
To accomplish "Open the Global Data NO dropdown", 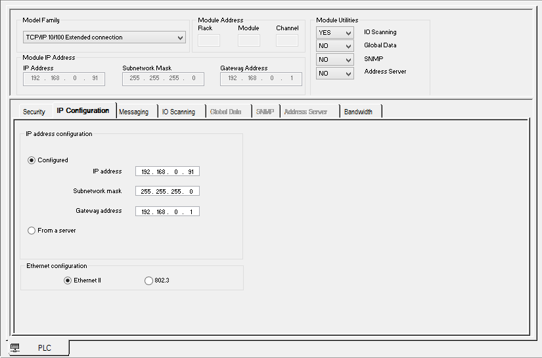I will (x=334, y=45).
